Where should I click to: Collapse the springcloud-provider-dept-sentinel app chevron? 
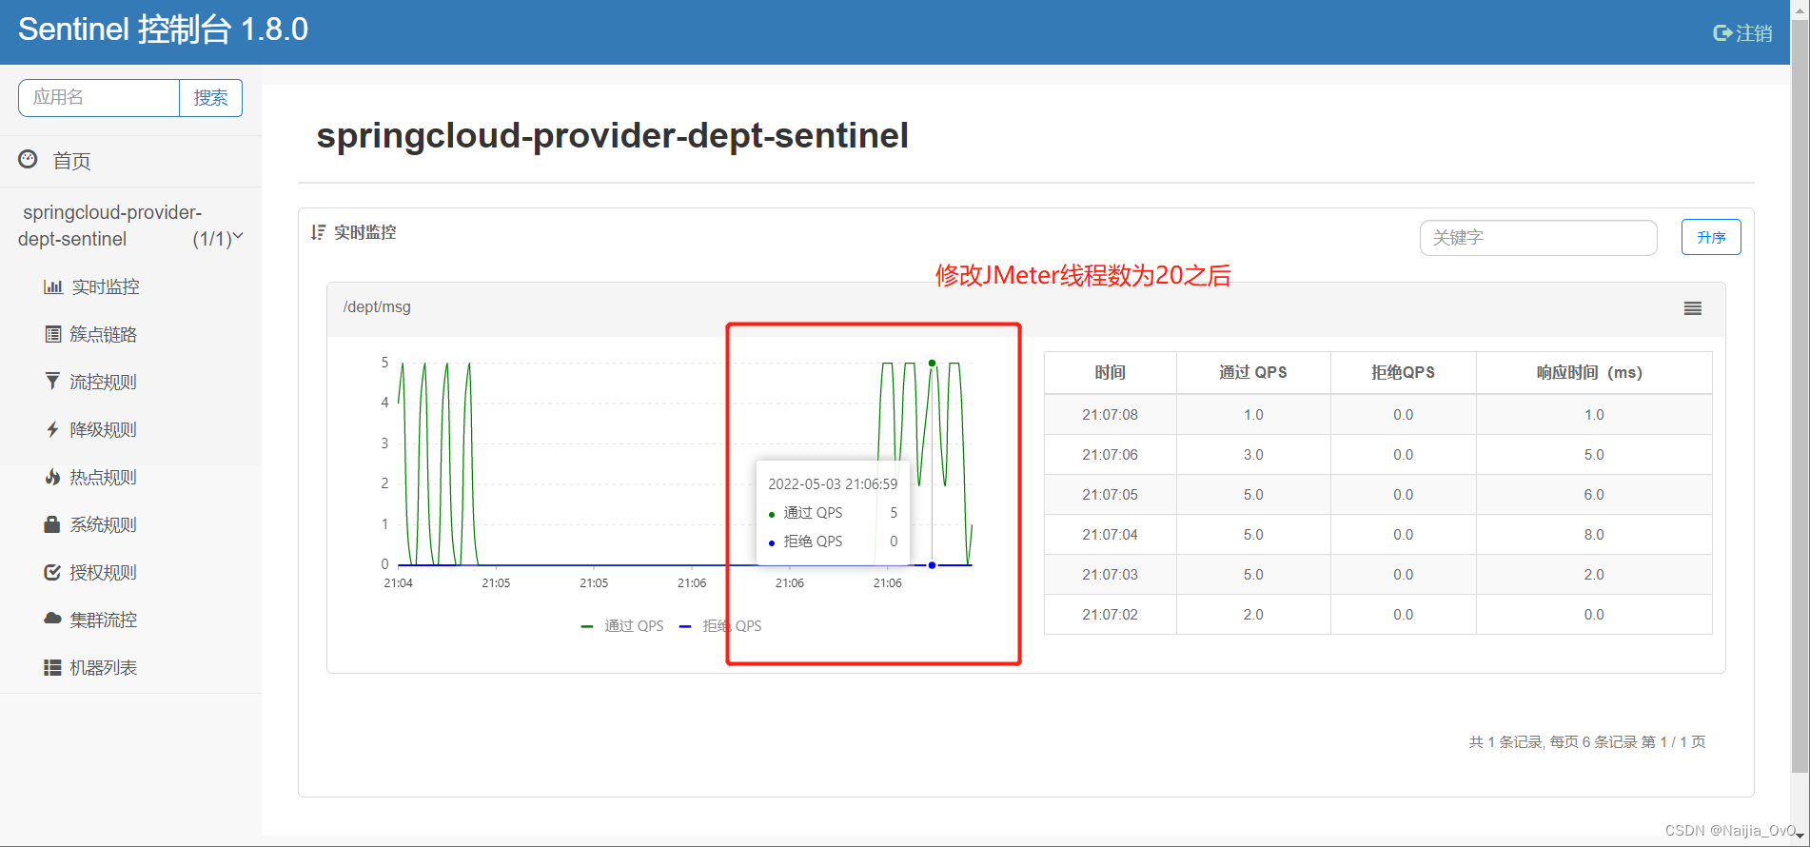pos(238,237)
